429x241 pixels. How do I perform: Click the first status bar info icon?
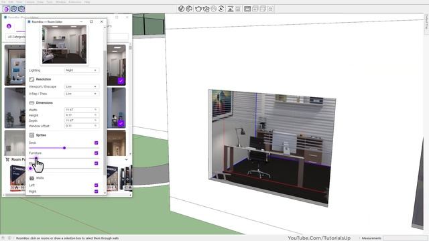coord(3,238)
